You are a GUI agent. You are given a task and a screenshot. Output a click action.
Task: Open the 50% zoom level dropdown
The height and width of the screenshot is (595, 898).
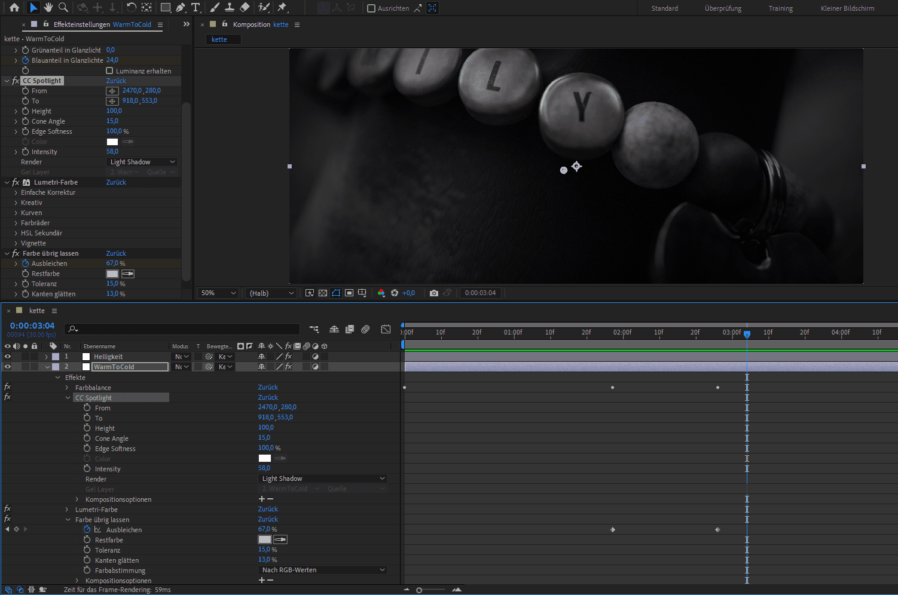(x=218, y=293)
